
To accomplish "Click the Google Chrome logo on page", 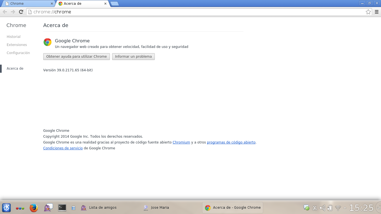I will click(x=47, y=42).
